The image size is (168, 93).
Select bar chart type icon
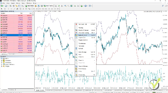click(x=56, y=6)
